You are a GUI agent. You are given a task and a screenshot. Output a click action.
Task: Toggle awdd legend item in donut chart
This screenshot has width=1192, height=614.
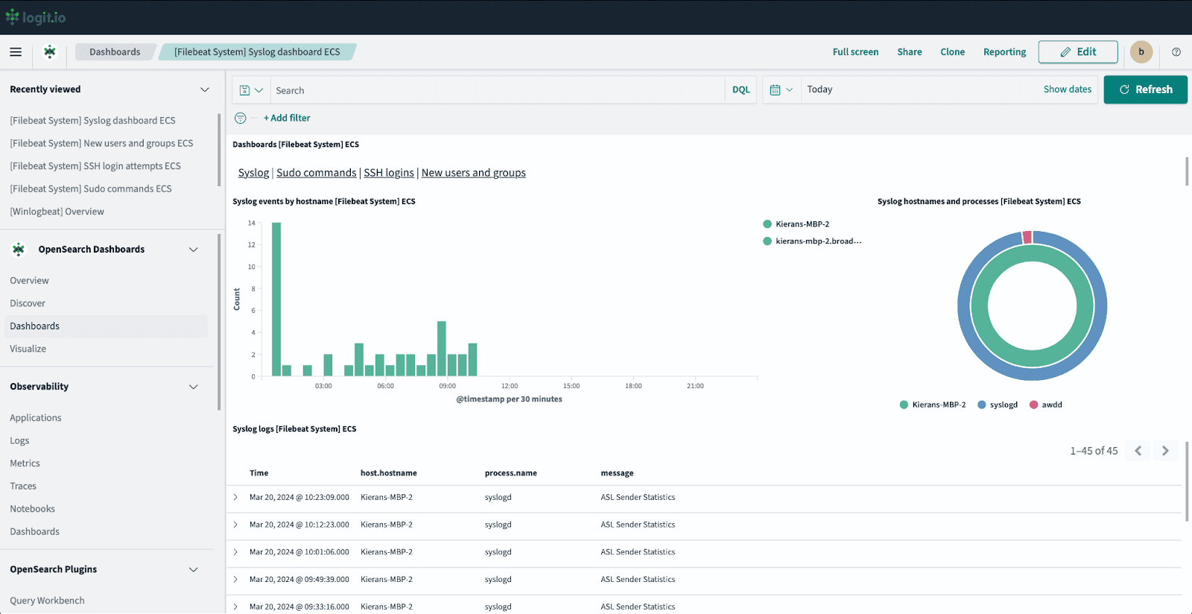1051,405
